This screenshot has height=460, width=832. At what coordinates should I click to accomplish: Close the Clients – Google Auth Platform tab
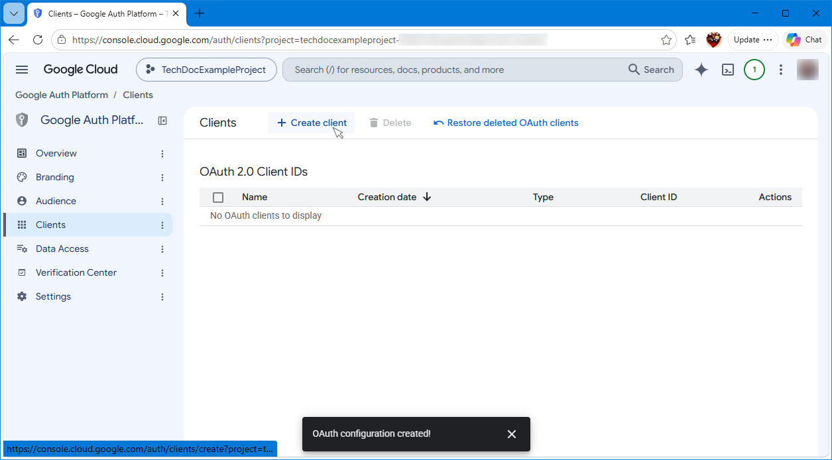176,13
